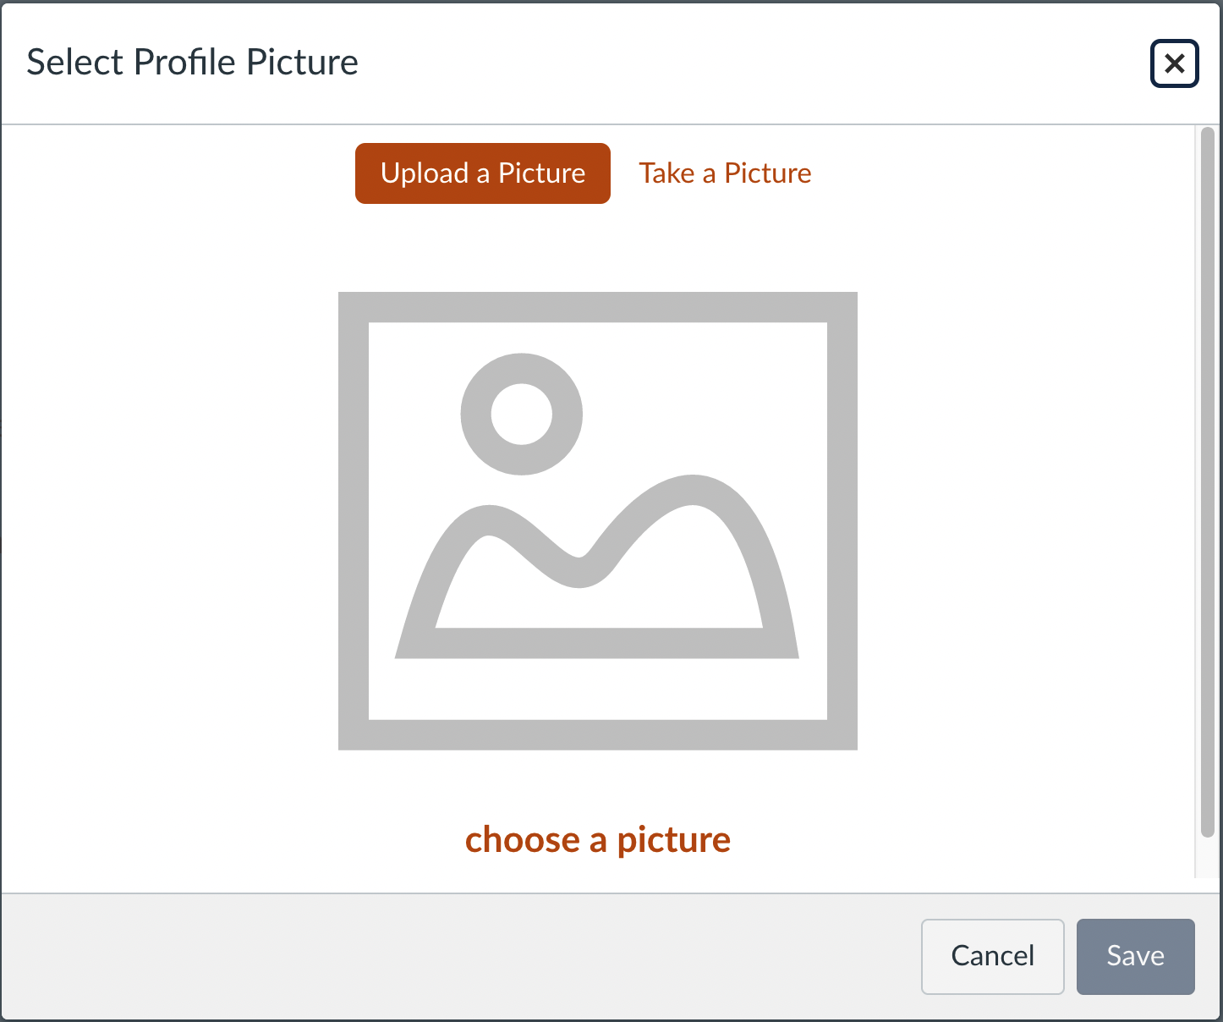Click the Select Profile Picture title
Viewport: 1223px width, 1022px height.
click(193, 62)
